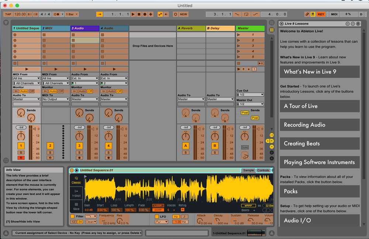Open the Master Out routing dropdown

point(250,104)
